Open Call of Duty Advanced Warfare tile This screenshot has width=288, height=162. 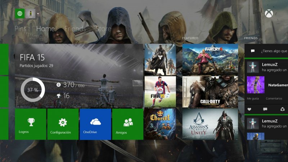210,92
